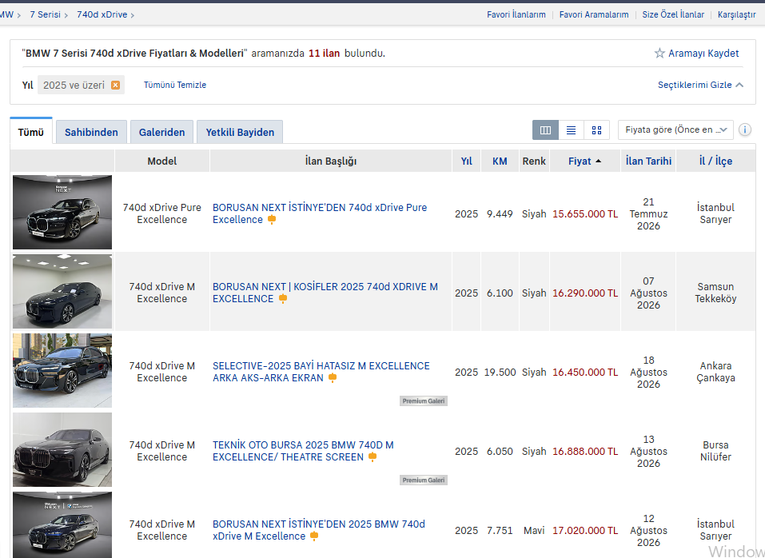Click the 16.450.000 TL price
The width and height of the screenshot is (765, 558).
585,373
